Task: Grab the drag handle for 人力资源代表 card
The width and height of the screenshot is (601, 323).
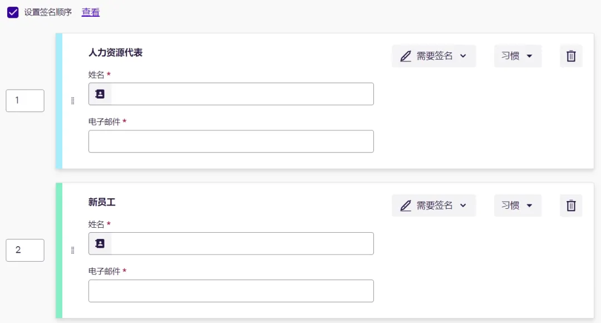Action: pos(72,100)
